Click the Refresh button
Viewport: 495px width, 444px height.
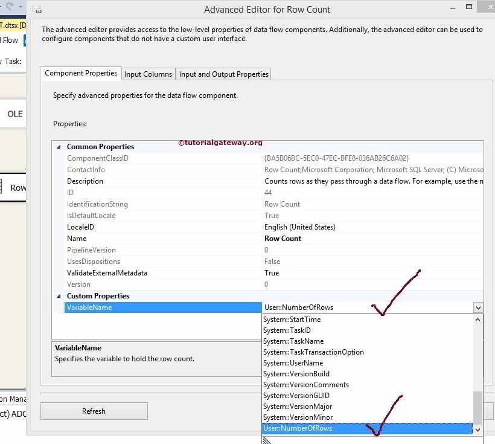click(x=94, y=411)
